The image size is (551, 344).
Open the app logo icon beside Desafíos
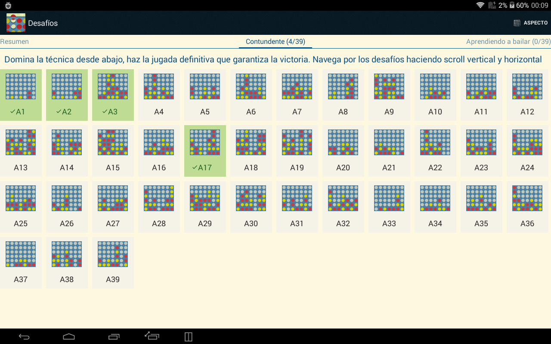pos(16,23)
